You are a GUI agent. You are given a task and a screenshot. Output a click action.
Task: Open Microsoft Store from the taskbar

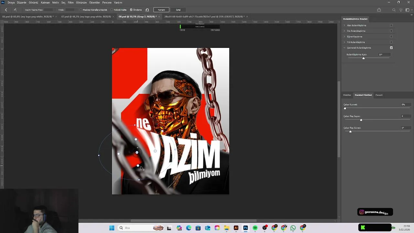(198, 228)
